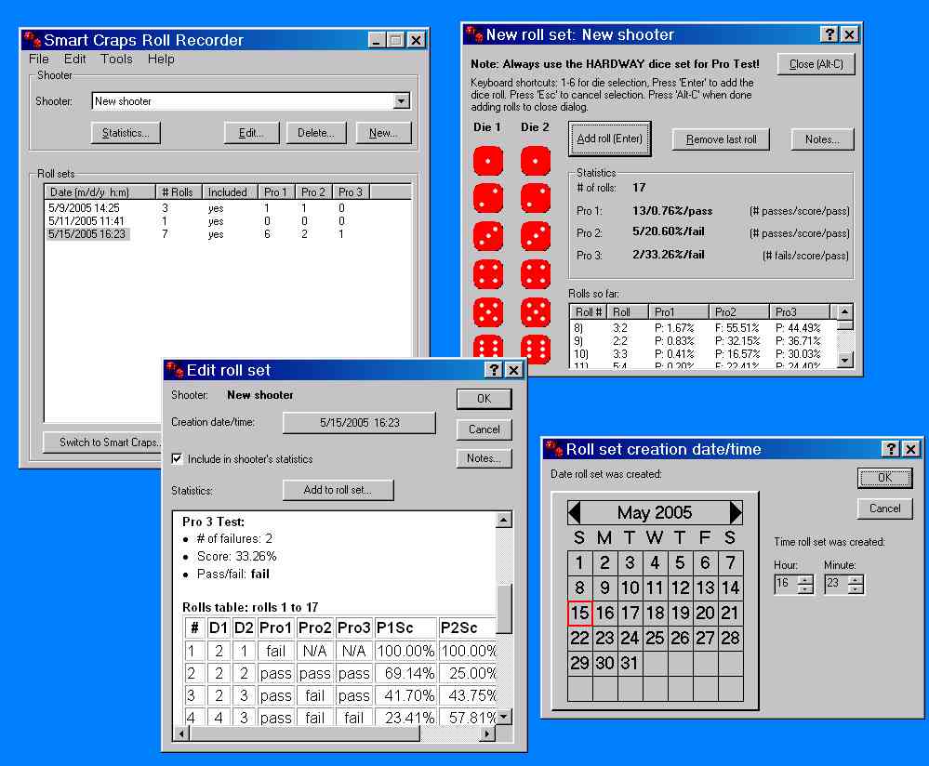Toggle Include in shooter's statistics checkbox
The image size is (929, 766).
pyautogui.click(x=177, y=458)
